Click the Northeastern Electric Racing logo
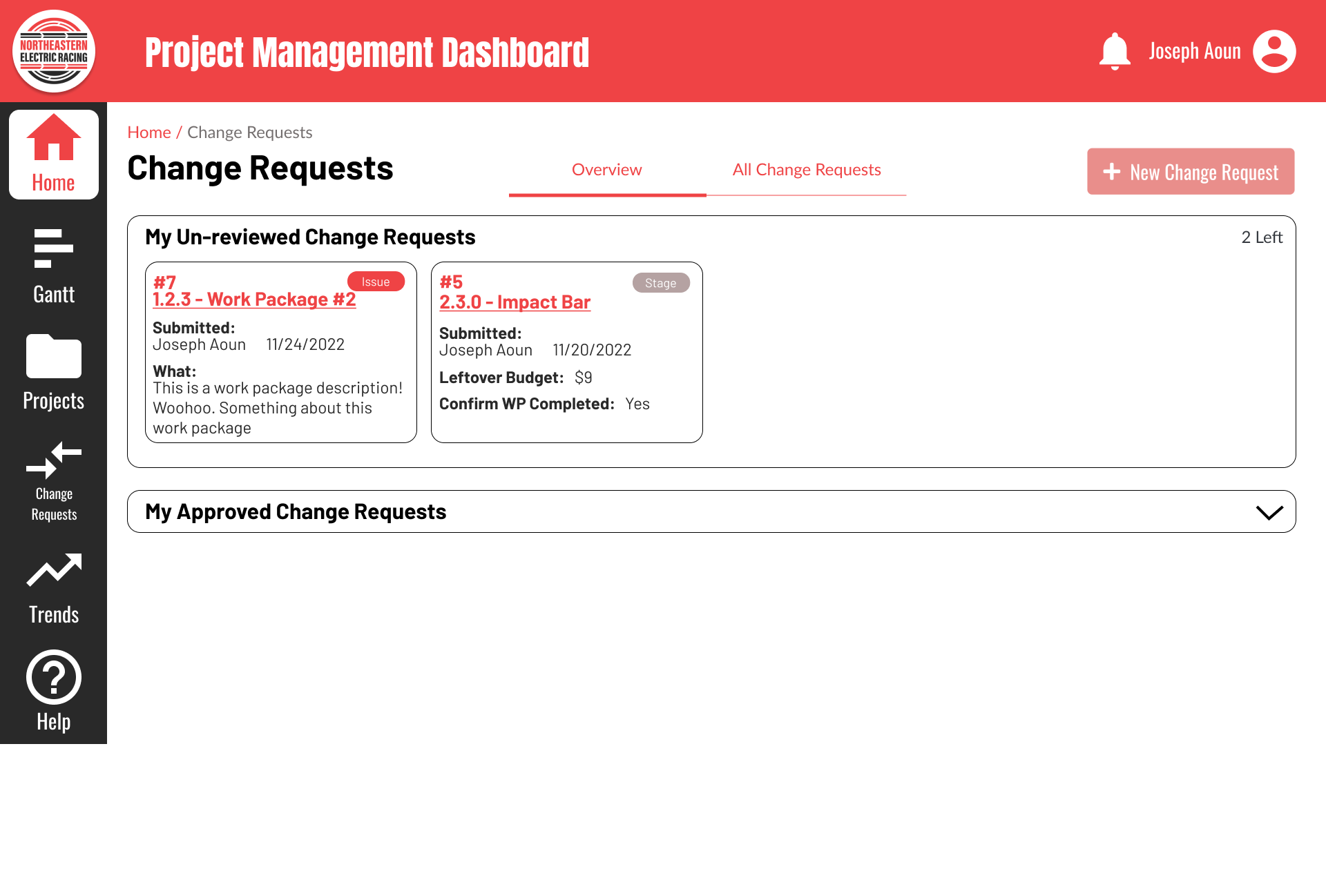 coord(53,50)
